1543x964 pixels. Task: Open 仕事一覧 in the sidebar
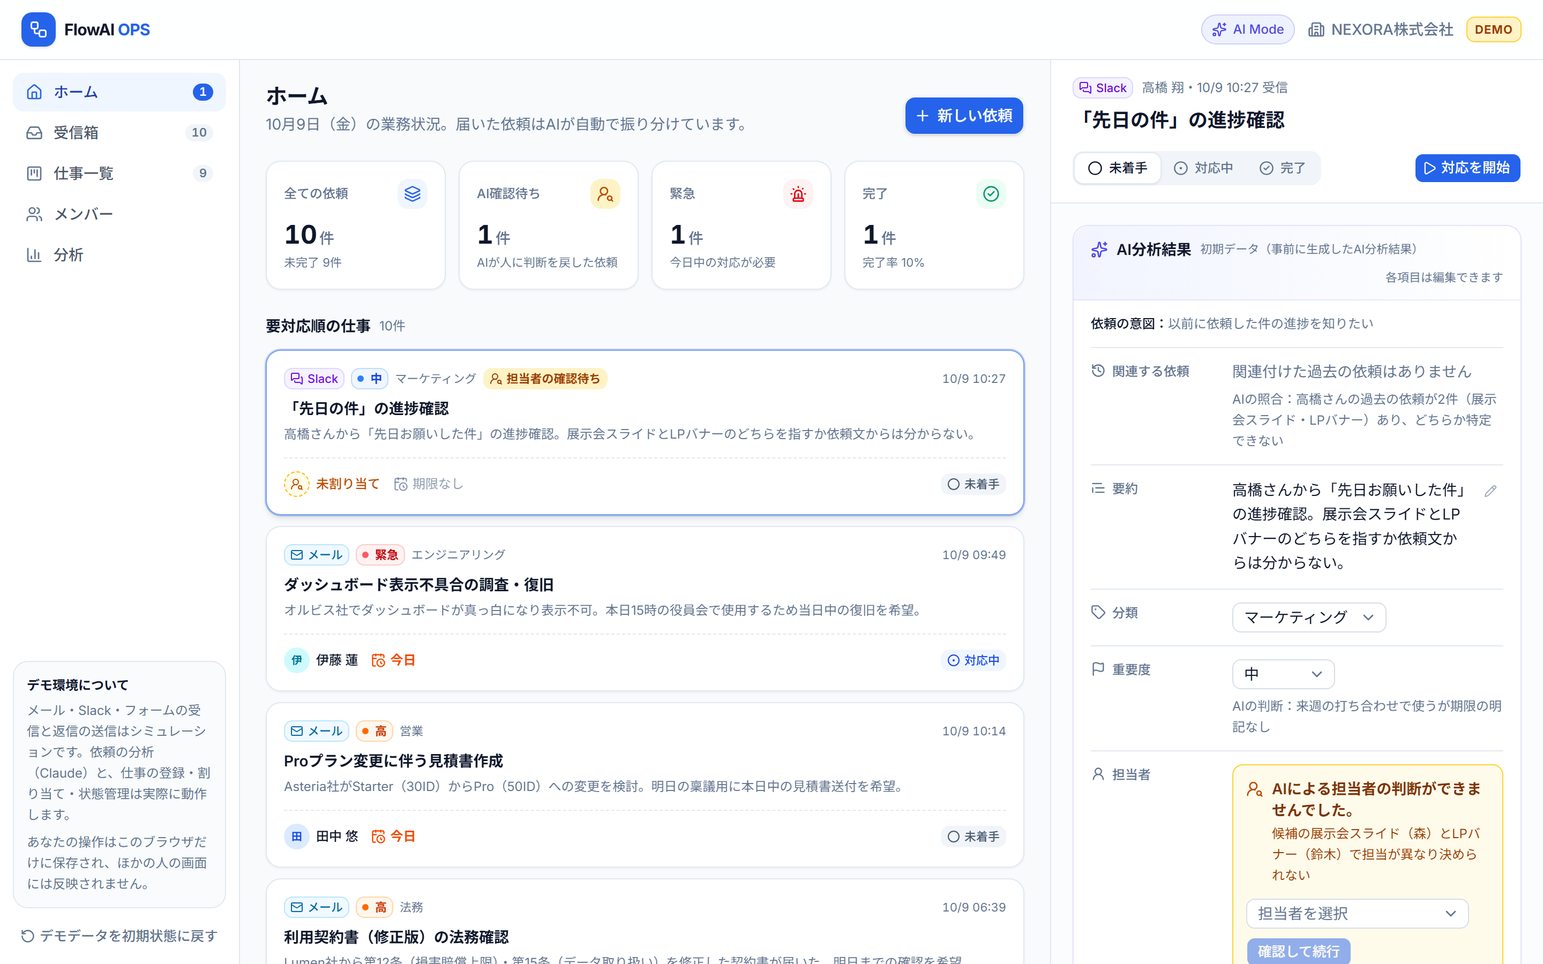[x=119, y=174]
